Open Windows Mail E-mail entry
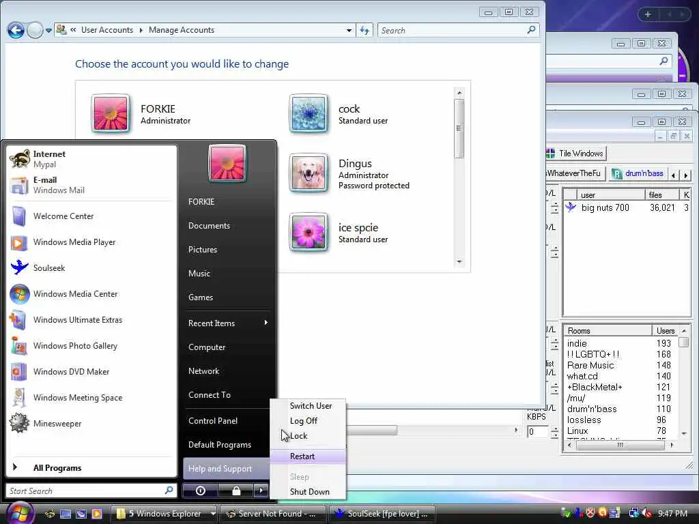This screenshot has width=699, height=524. tap(91, 185)
